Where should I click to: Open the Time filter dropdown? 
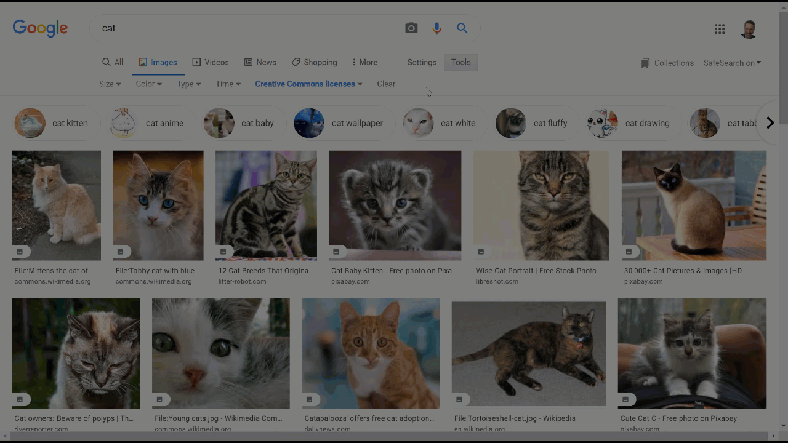pyautogui.click(x=228, y=84)
